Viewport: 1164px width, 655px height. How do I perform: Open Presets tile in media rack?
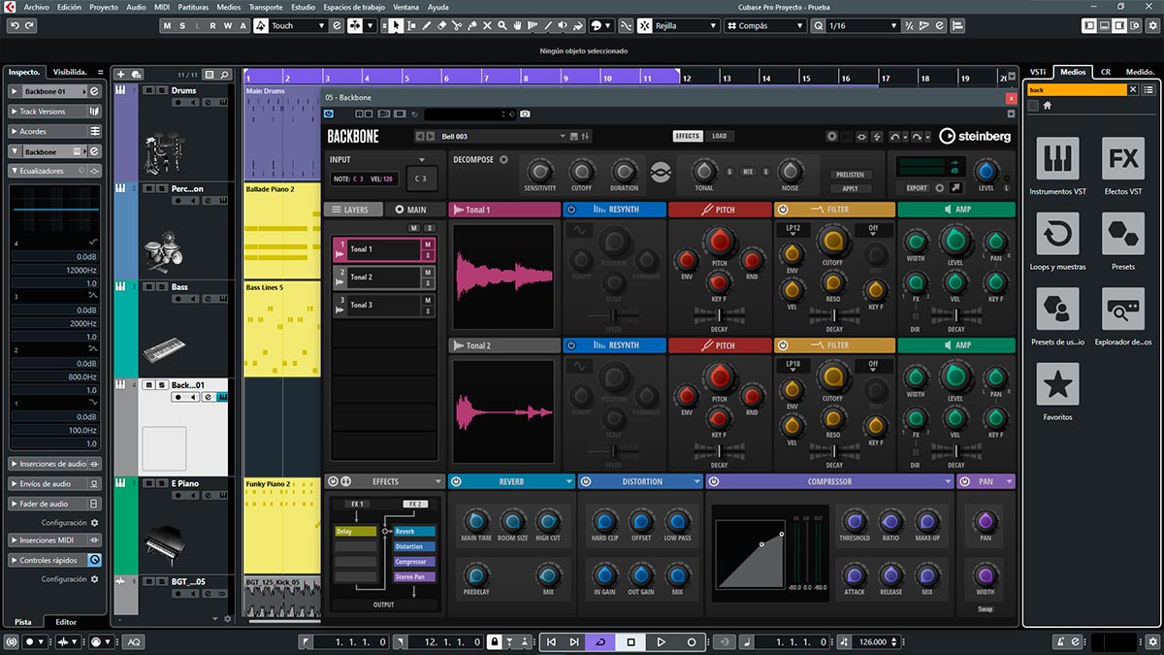pyautogui.click(x=1123, y=234)
